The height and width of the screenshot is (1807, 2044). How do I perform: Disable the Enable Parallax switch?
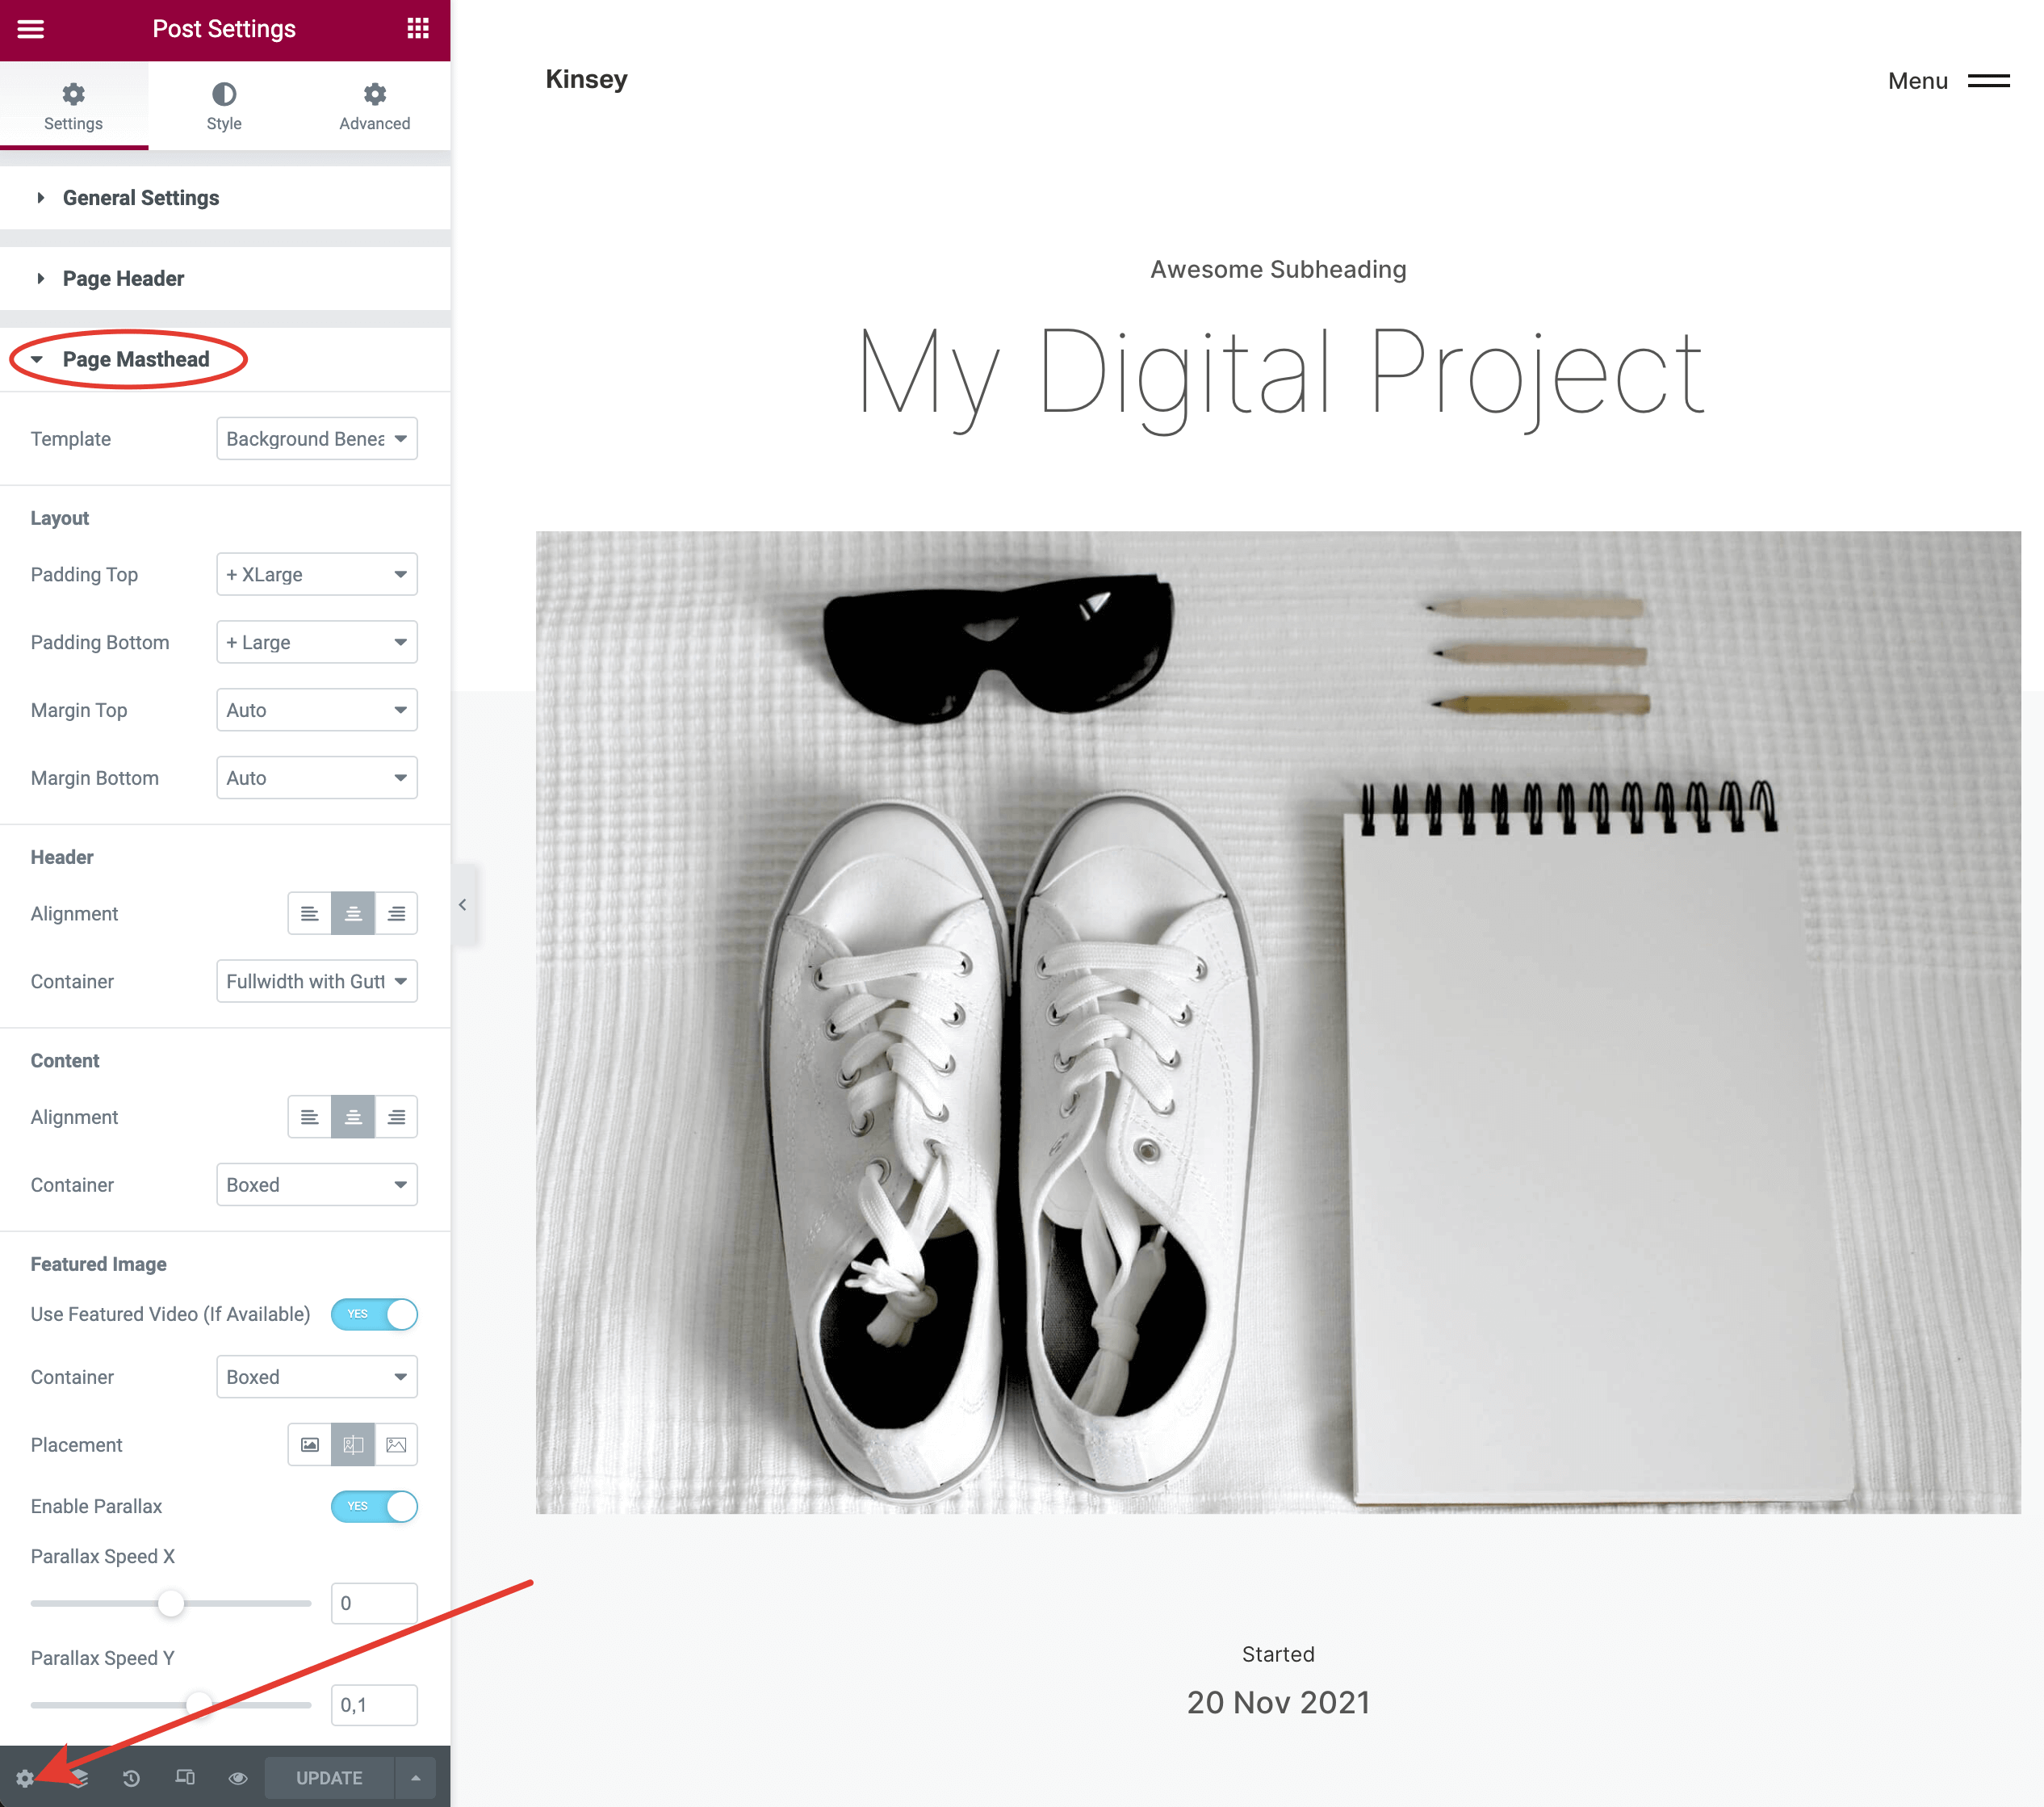point(374,1506)
